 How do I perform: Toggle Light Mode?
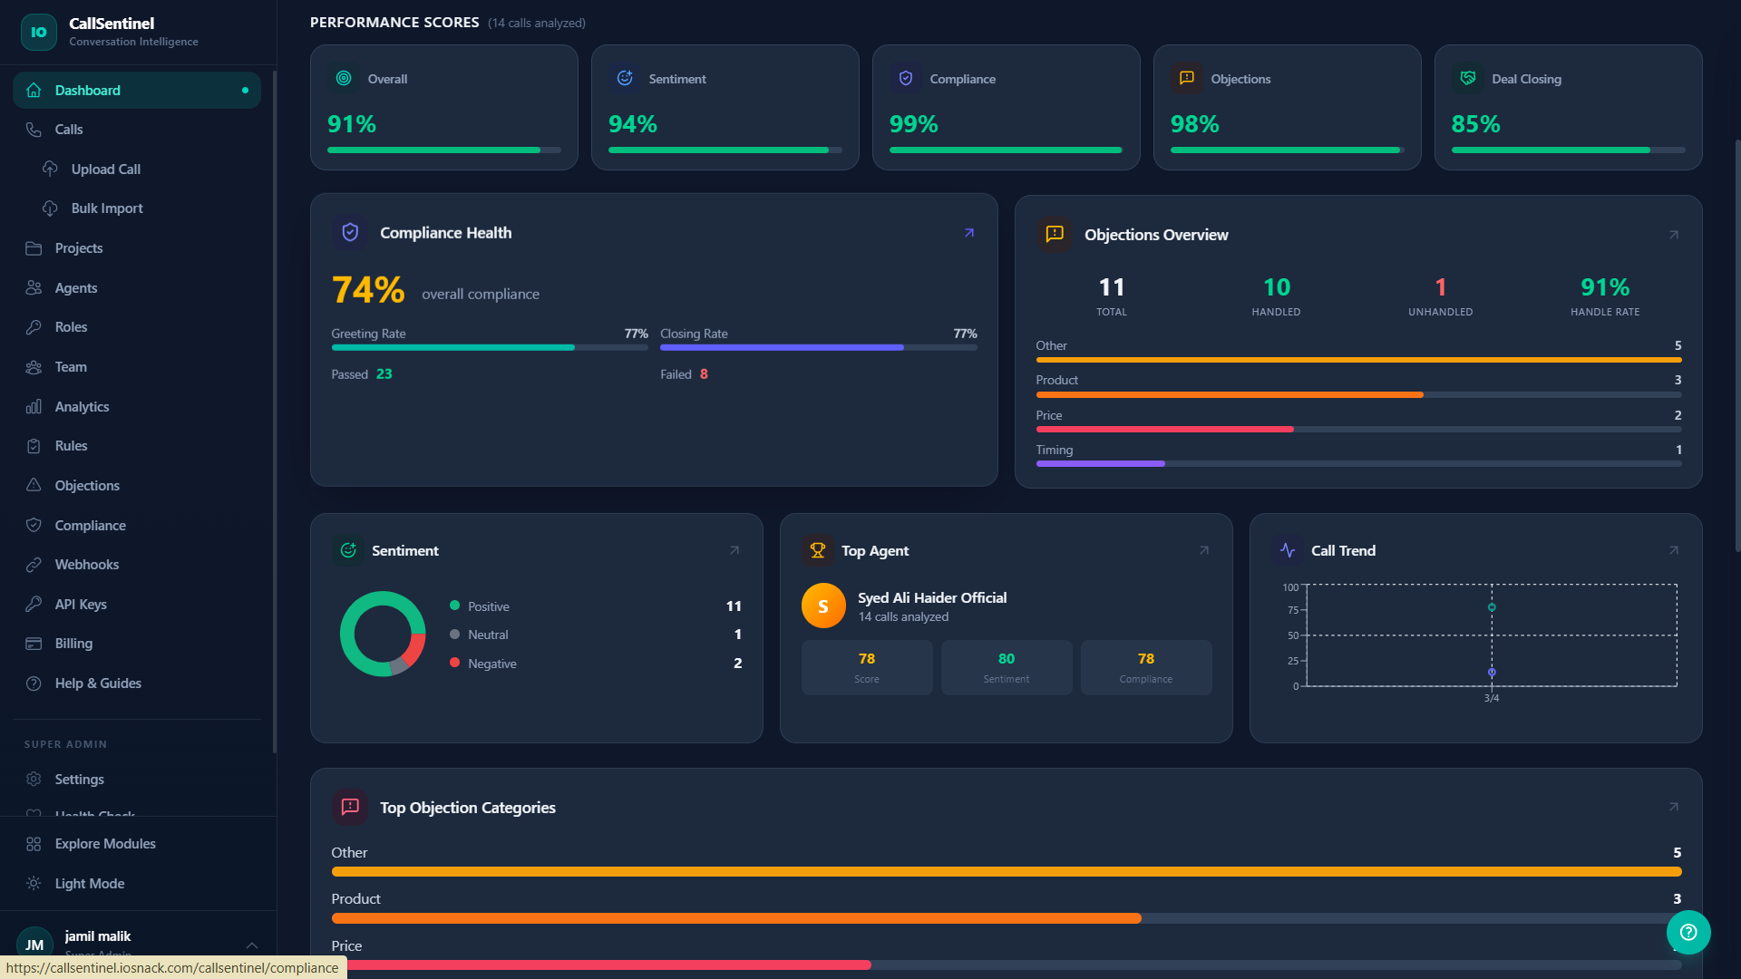pos(136,884)
